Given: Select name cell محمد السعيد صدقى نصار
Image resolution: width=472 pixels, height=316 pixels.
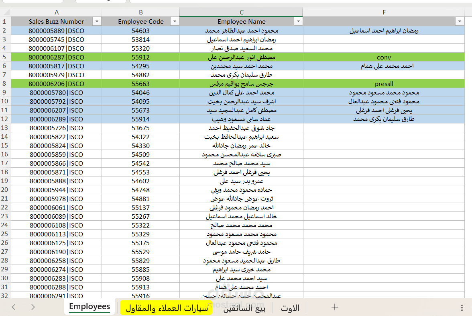Looking at the screenshot, I should [x=242, y=48].
